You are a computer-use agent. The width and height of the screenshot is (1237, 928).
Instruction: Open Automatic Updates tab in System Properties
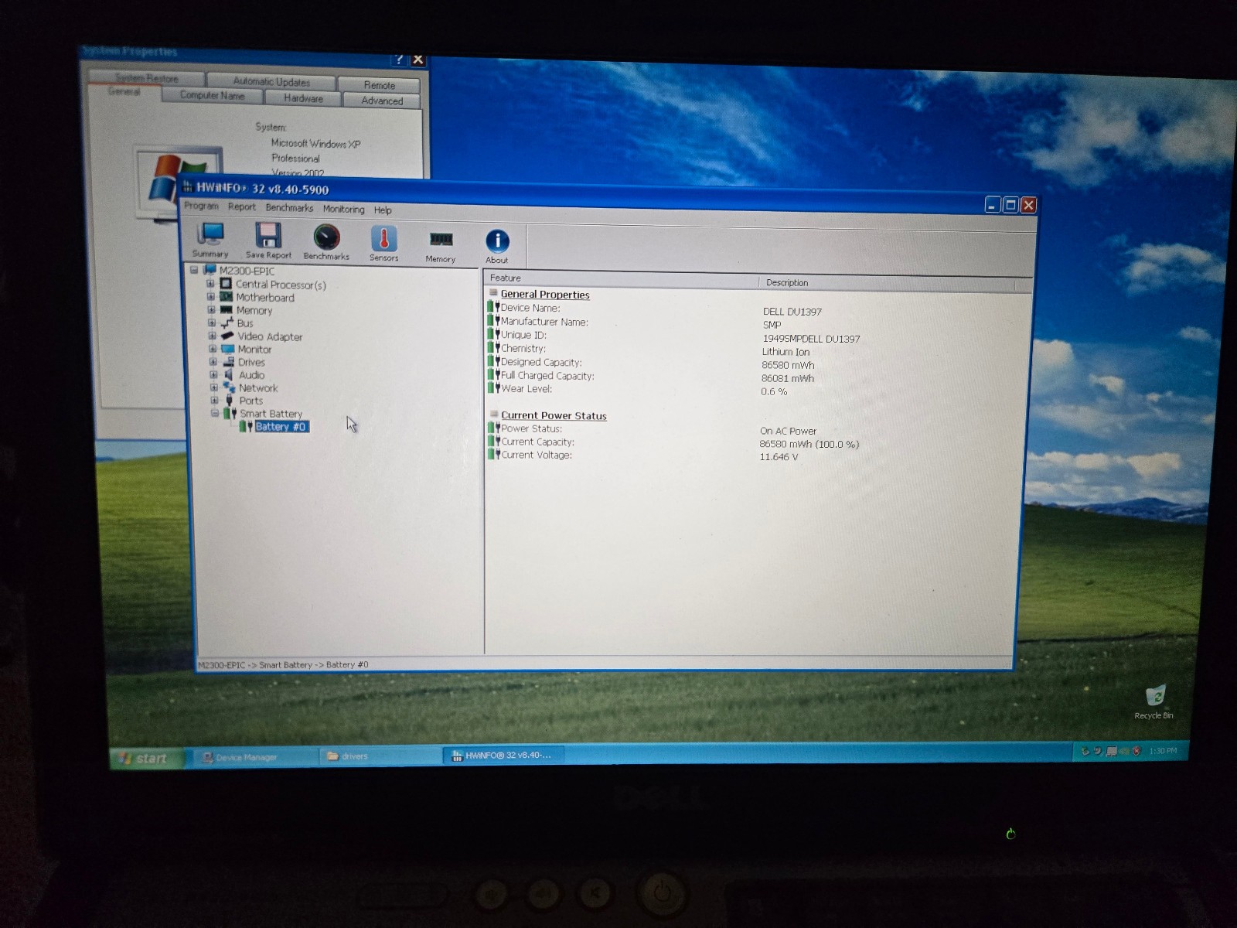[x=271, y=81]
